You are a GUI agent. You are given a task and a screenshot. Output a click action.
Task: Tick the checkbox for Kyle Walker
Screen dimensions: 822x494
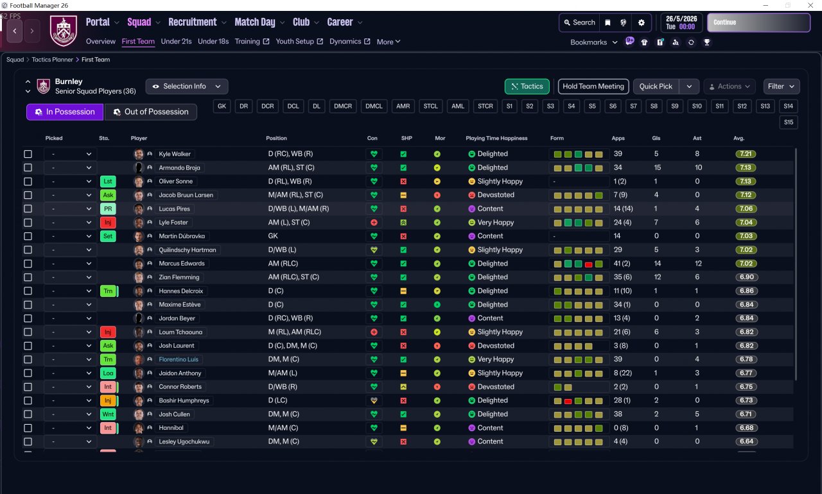point(28,154)
